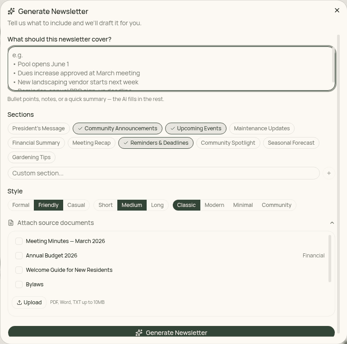This screenshot has width=347, height=344.
Task: Enable the Maintenance Updates section chip
Action: click(262, 128)
